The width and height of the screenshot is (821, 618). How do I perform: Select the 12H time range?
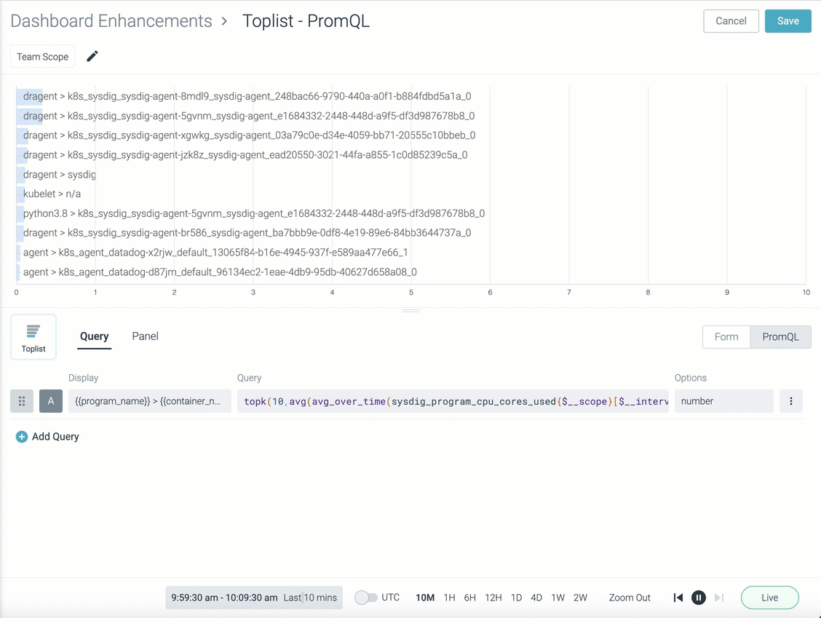[x=493, y=598]
